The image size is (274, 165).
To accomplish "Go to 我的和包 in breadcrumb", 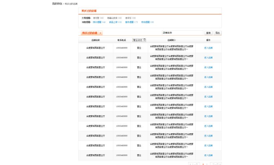I will 57,4.
